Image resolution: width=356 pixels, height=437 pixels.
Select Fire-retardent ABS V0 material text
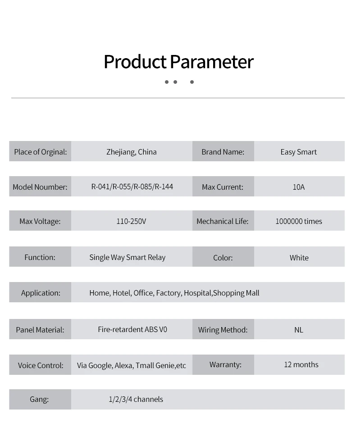[x=132, y=329]
